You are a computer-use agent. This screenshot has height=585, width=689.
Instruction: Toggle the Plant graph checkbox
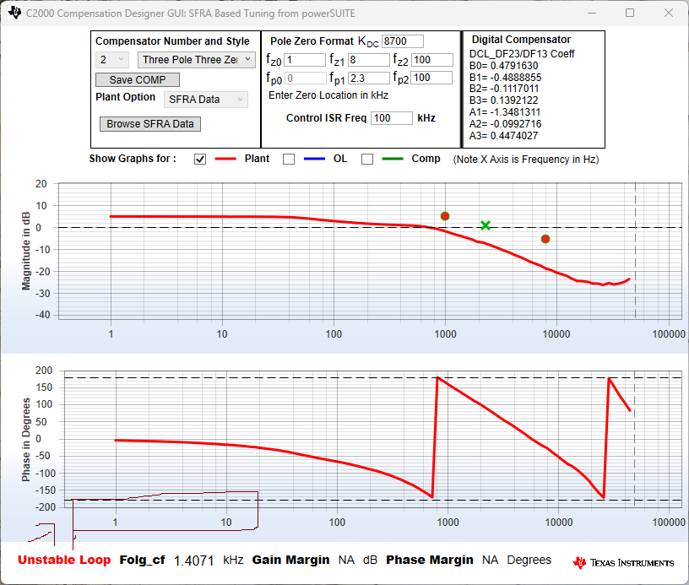[x=200, y=159]
